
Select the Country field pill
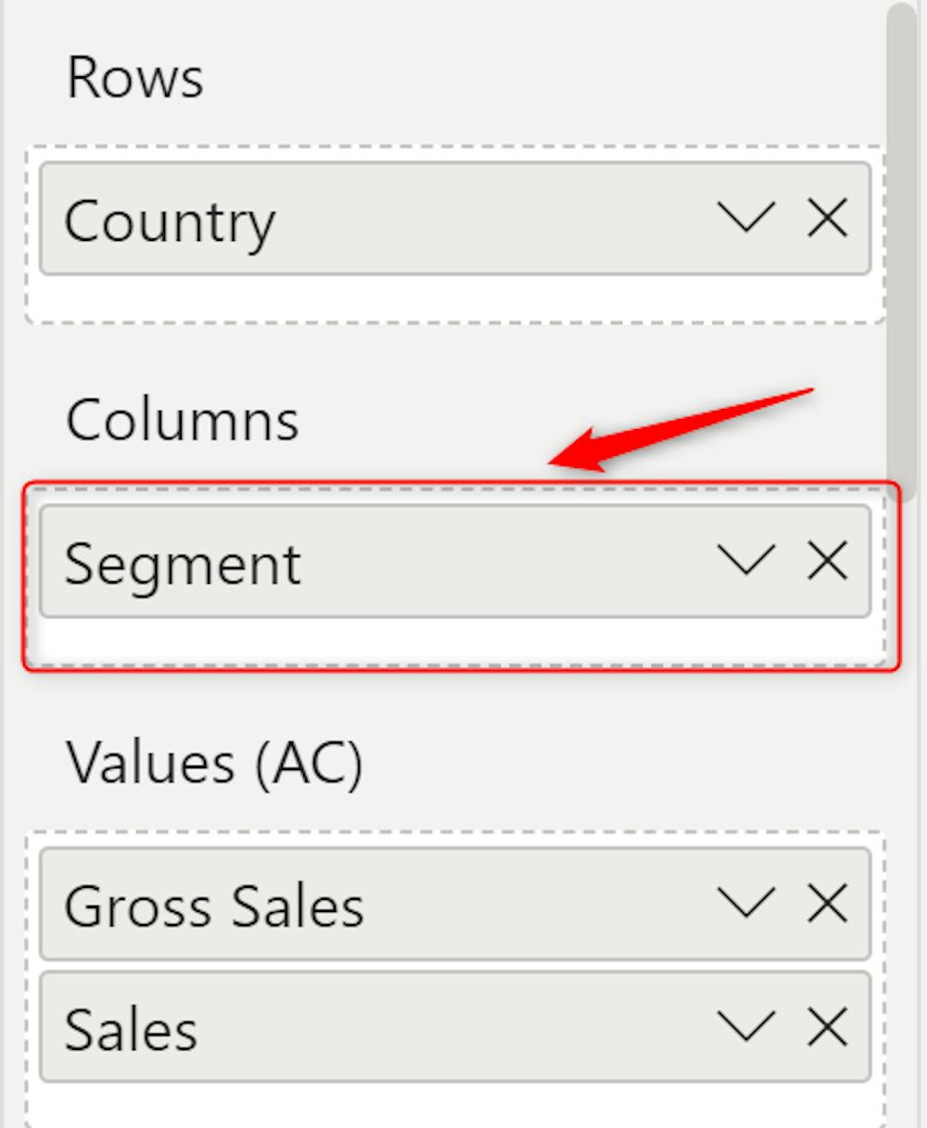click(371, 220)
